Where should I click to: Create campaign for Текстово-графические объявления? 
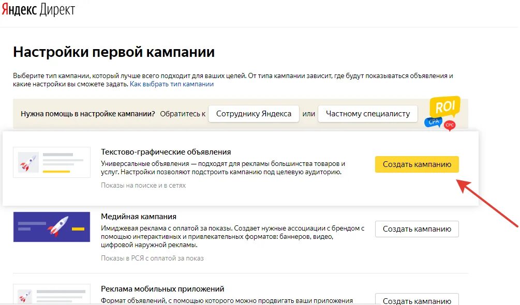[x=417, y=164]
